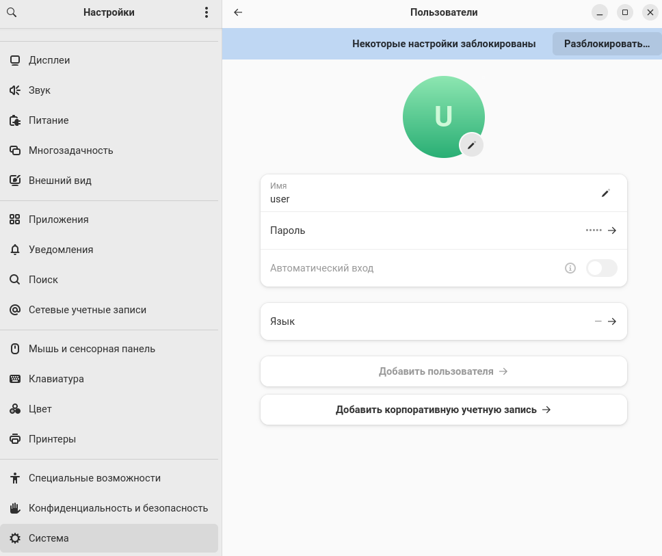Open the three-dot main menu
Screen dimensions: 662x556
[207, 12]
